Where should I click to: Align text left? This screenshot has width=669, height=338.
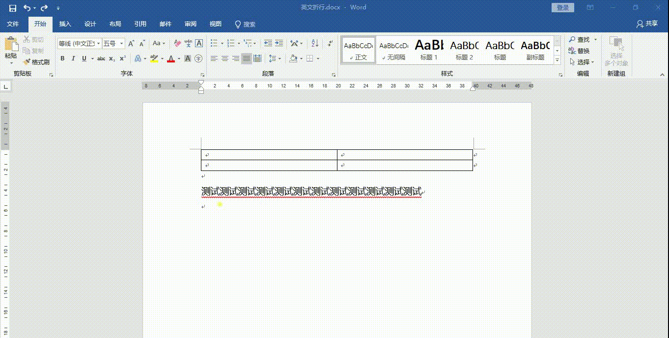[214, 58]
